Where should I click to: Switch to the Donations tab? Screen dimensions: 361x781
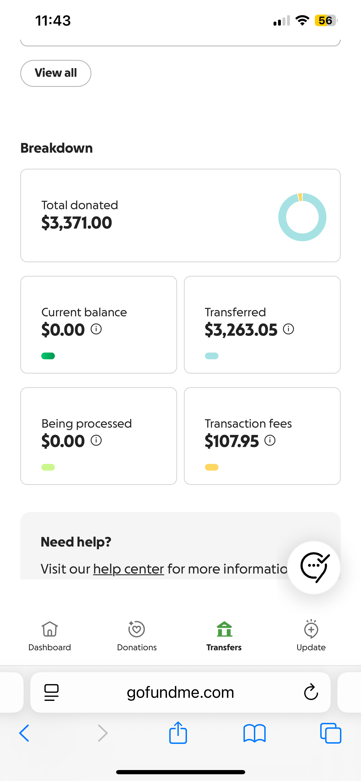click(137, 635)
